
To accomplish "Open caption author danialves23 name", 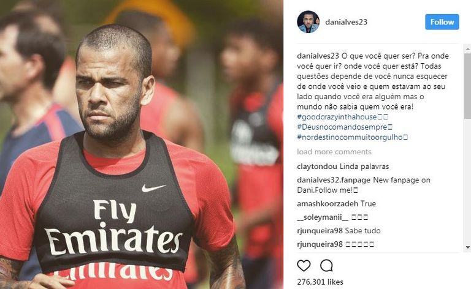I will [x=318, y=56].
